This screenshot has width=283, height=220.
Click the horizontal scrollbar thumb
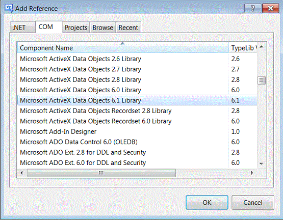(x=101, y=173)
